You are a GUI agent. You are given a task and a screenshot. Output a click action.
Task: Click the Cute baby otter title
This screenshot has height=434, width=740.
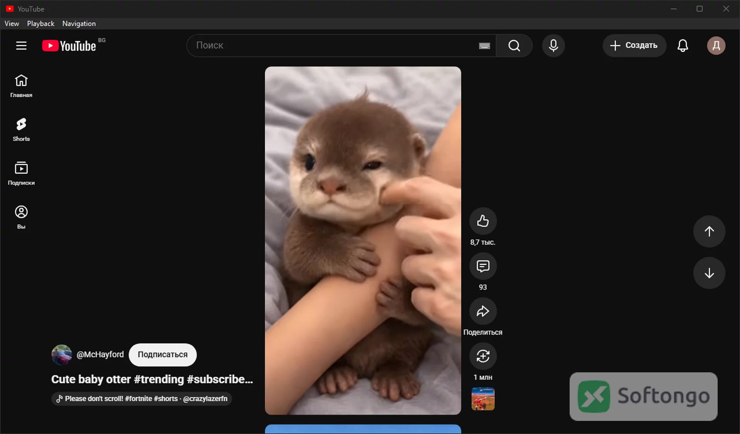click(152, 379)
